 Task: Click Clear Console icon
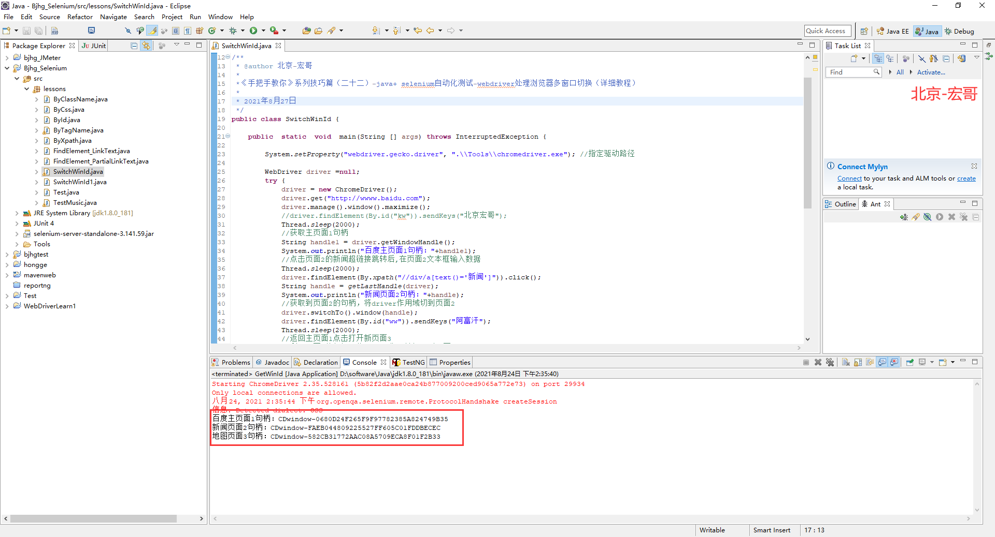tap(846, 362)
